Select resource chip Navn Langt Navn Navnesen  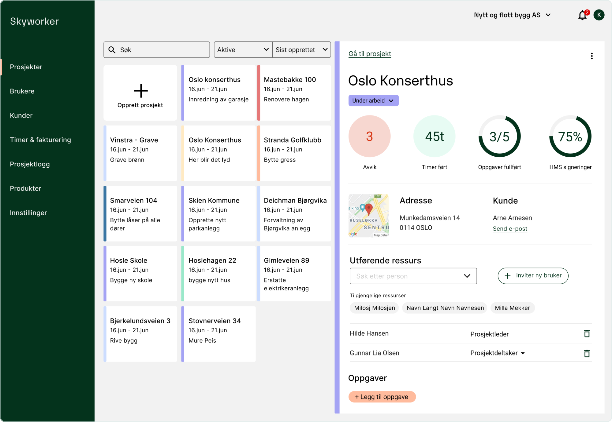click(x=444, y=308)
